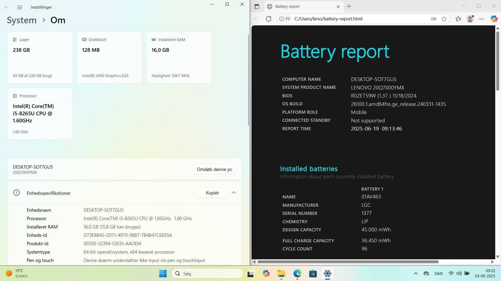This screenshot has width=501, height=281.
Task: Select the Pen og touch value text
Action: coord(144,260)
